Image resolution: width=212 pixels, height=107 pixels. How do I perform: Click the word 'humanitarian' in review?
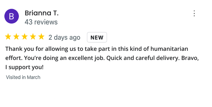click(x=169, y=49)
